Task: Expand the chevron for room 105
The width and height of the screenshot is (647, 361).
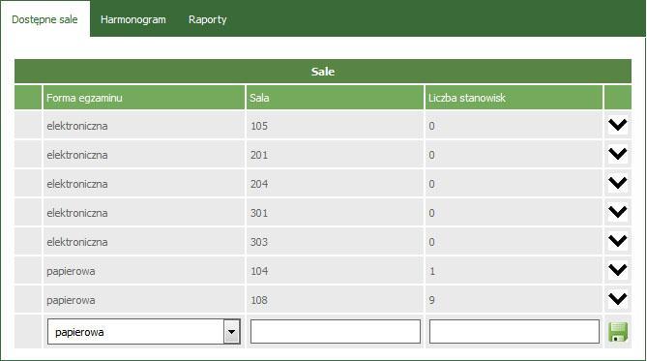Action: pos(618,124)
